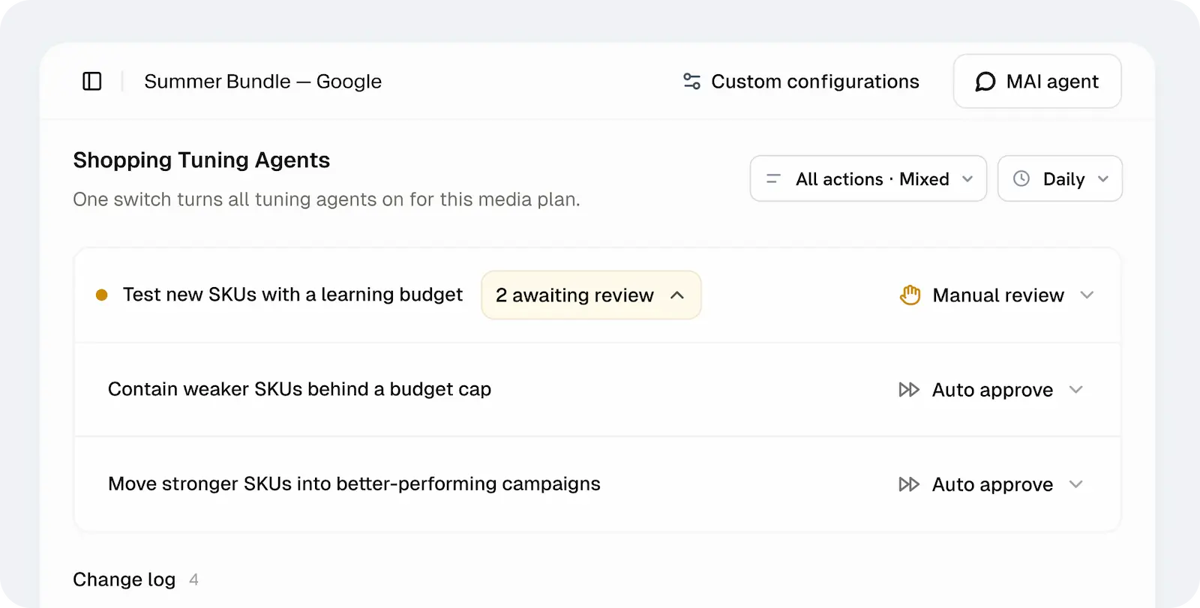The height and width of the screenshot is (608, 1200).
Task: Change Auto approve for Contain weaker SKUs
Action: (x=991, y=389)
